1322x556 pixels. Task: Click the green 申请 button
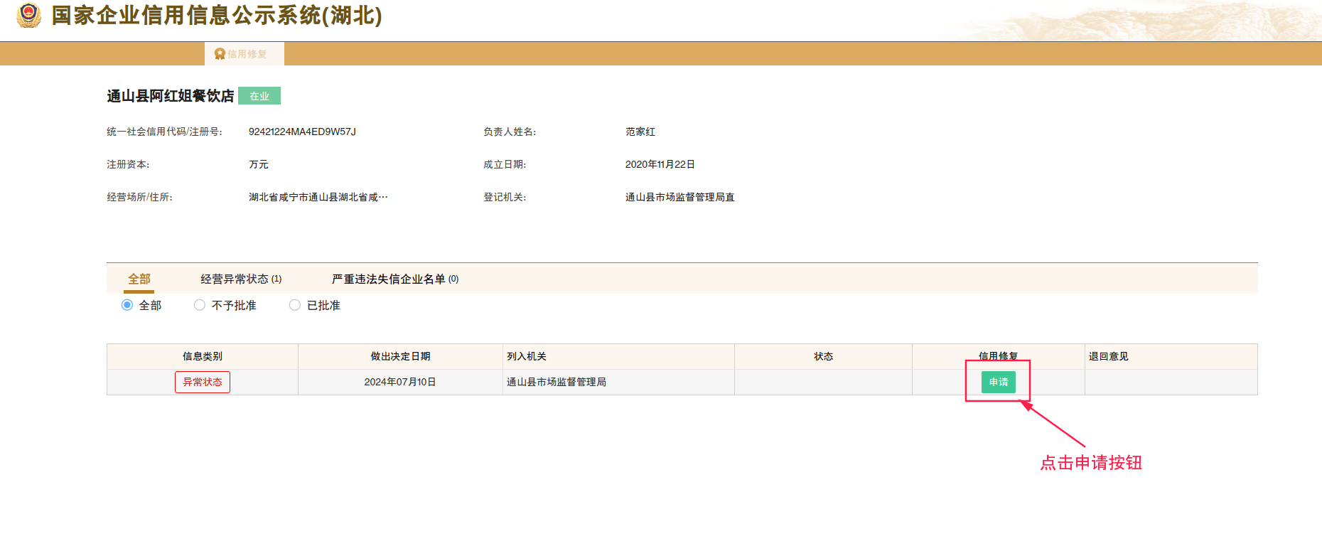coord(999,382)
